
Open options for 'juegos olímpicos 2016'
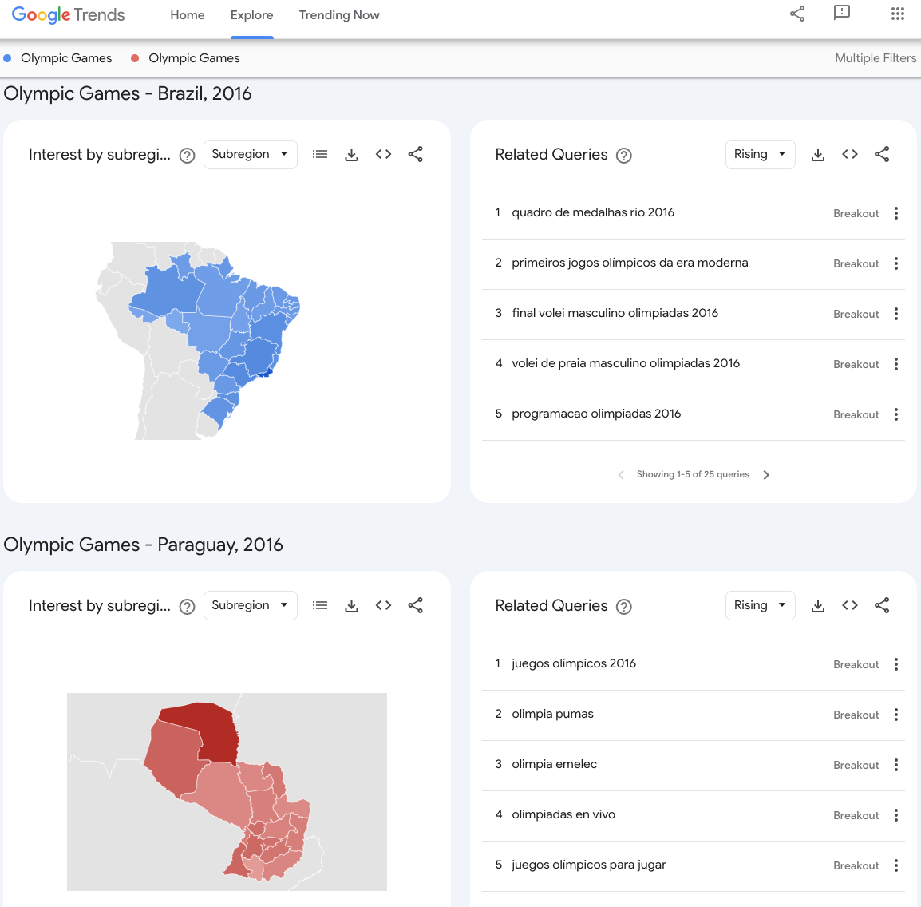(896, 664)
